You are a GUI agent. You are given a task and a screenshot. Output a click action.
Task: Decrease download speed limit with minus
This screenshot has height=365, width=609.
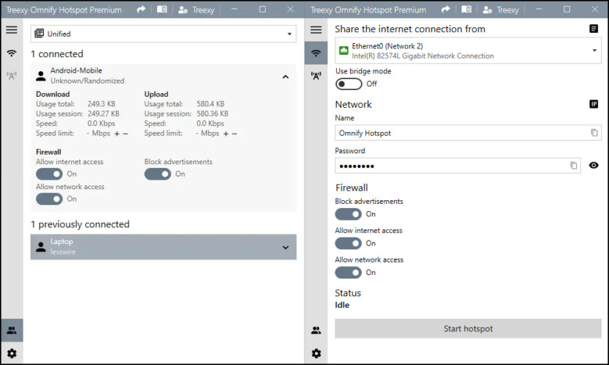pyautogui.click(x=125, y=134)
